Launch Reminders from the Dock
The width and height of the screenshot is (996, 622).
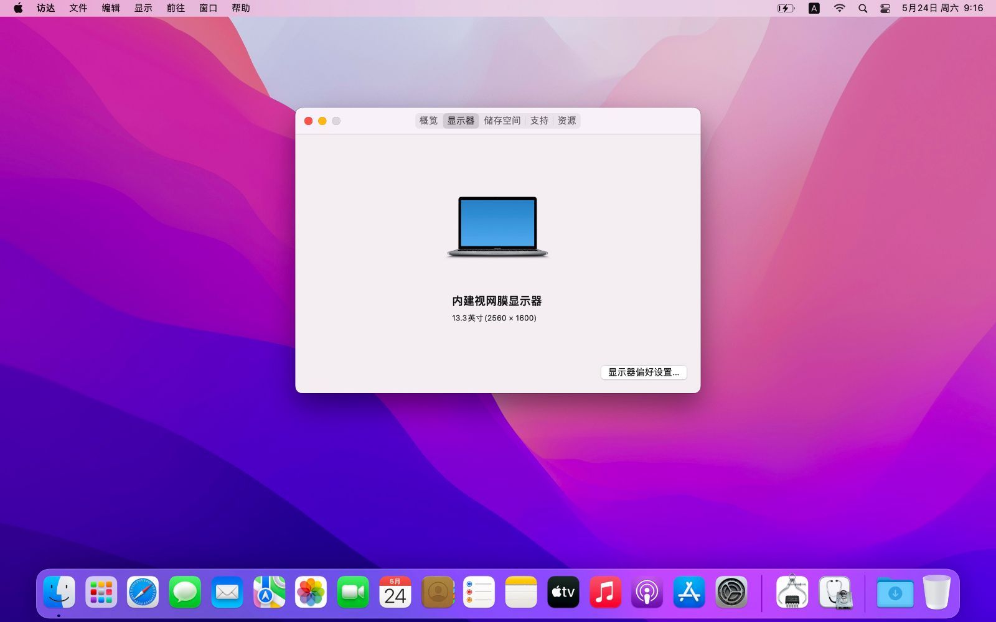tap(479, 592)
